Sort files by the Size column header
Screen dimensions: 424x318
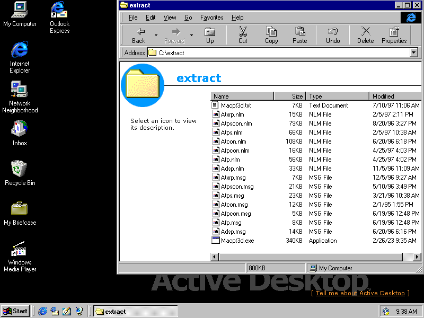pyautogui.click(x=289, y=96)
